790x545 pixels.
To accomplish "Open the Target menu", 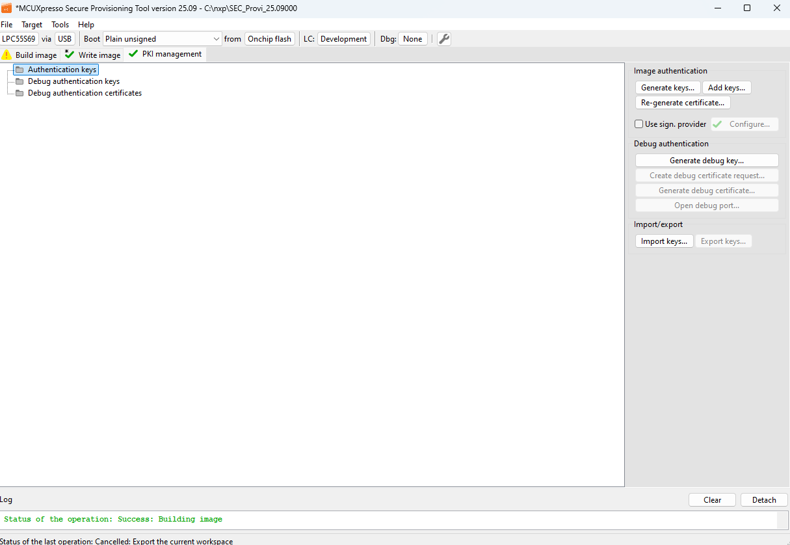I will (x=32, y=25).
